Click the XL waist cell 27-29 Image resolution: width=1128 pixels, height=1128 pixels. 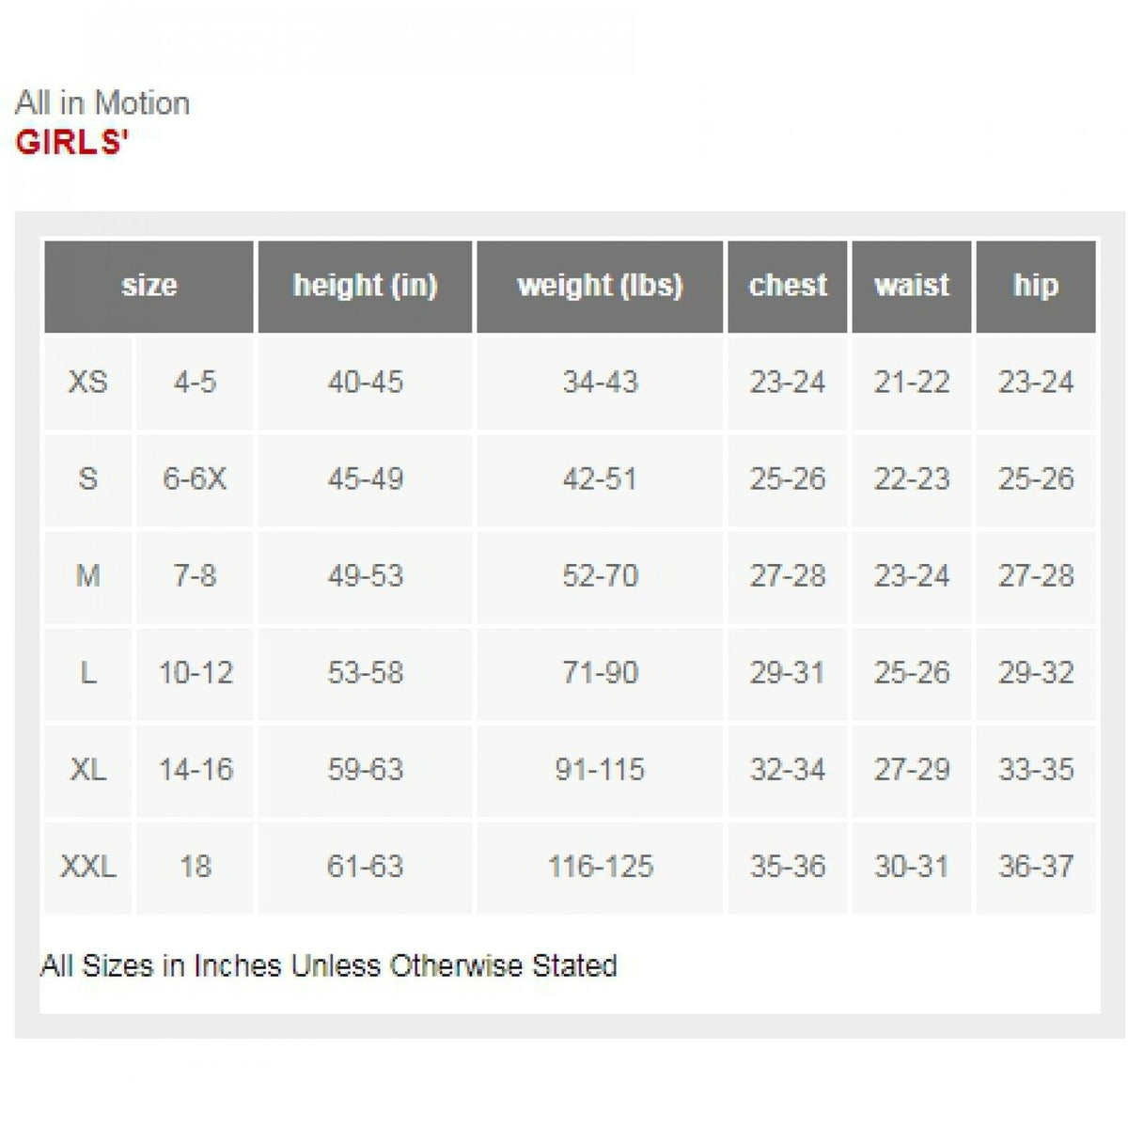pyautogui.click(x=912, y=770)
